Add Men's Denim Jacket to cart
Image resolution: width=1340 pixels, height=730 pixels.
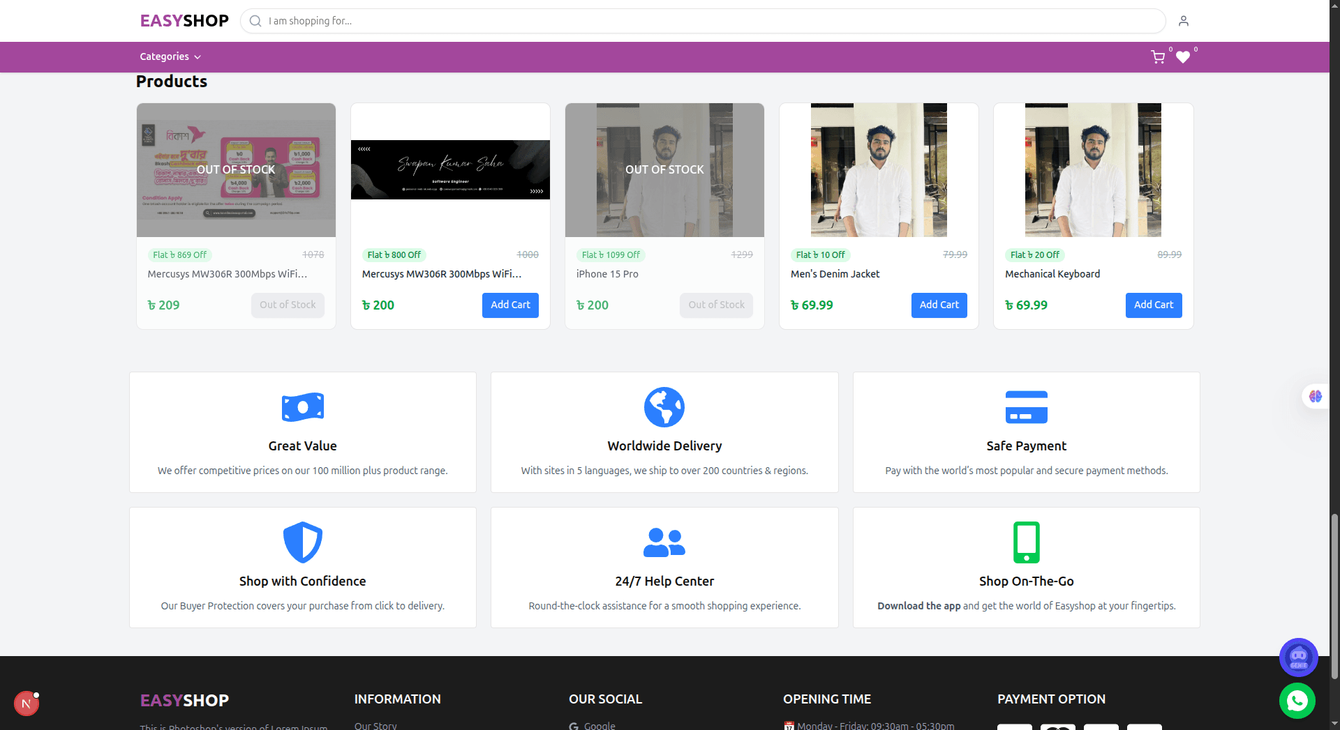coord(939,305)
